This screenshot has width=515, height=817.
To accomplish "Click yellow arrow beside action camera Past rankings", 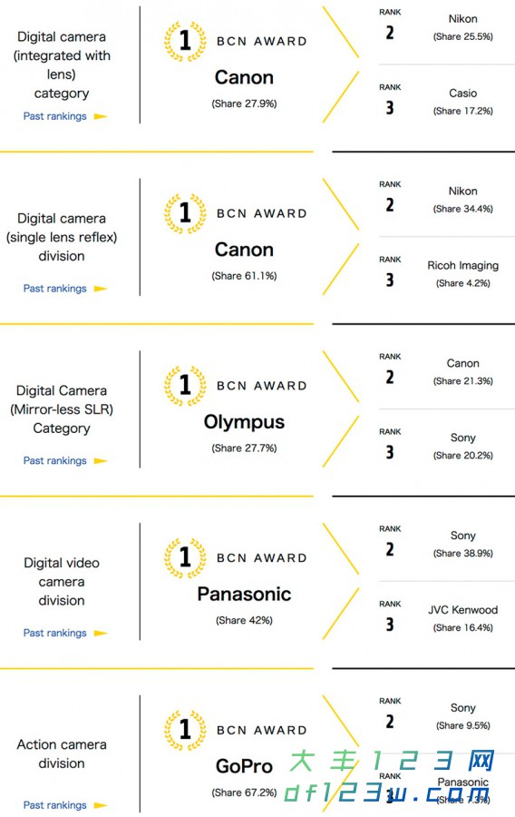I will click(101, 805).
